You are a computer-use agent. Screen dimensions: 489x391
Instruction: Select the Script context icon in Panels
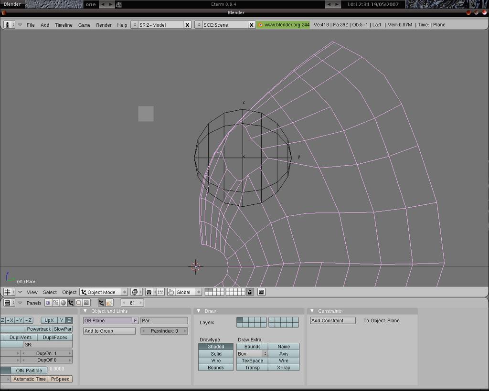[55, 303]
